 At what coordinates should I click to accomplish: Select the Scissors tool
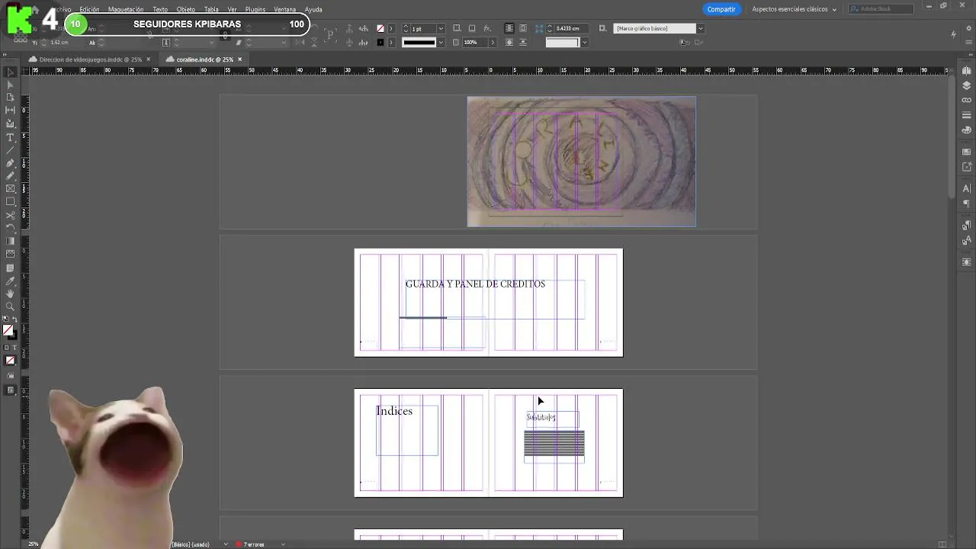10,216
